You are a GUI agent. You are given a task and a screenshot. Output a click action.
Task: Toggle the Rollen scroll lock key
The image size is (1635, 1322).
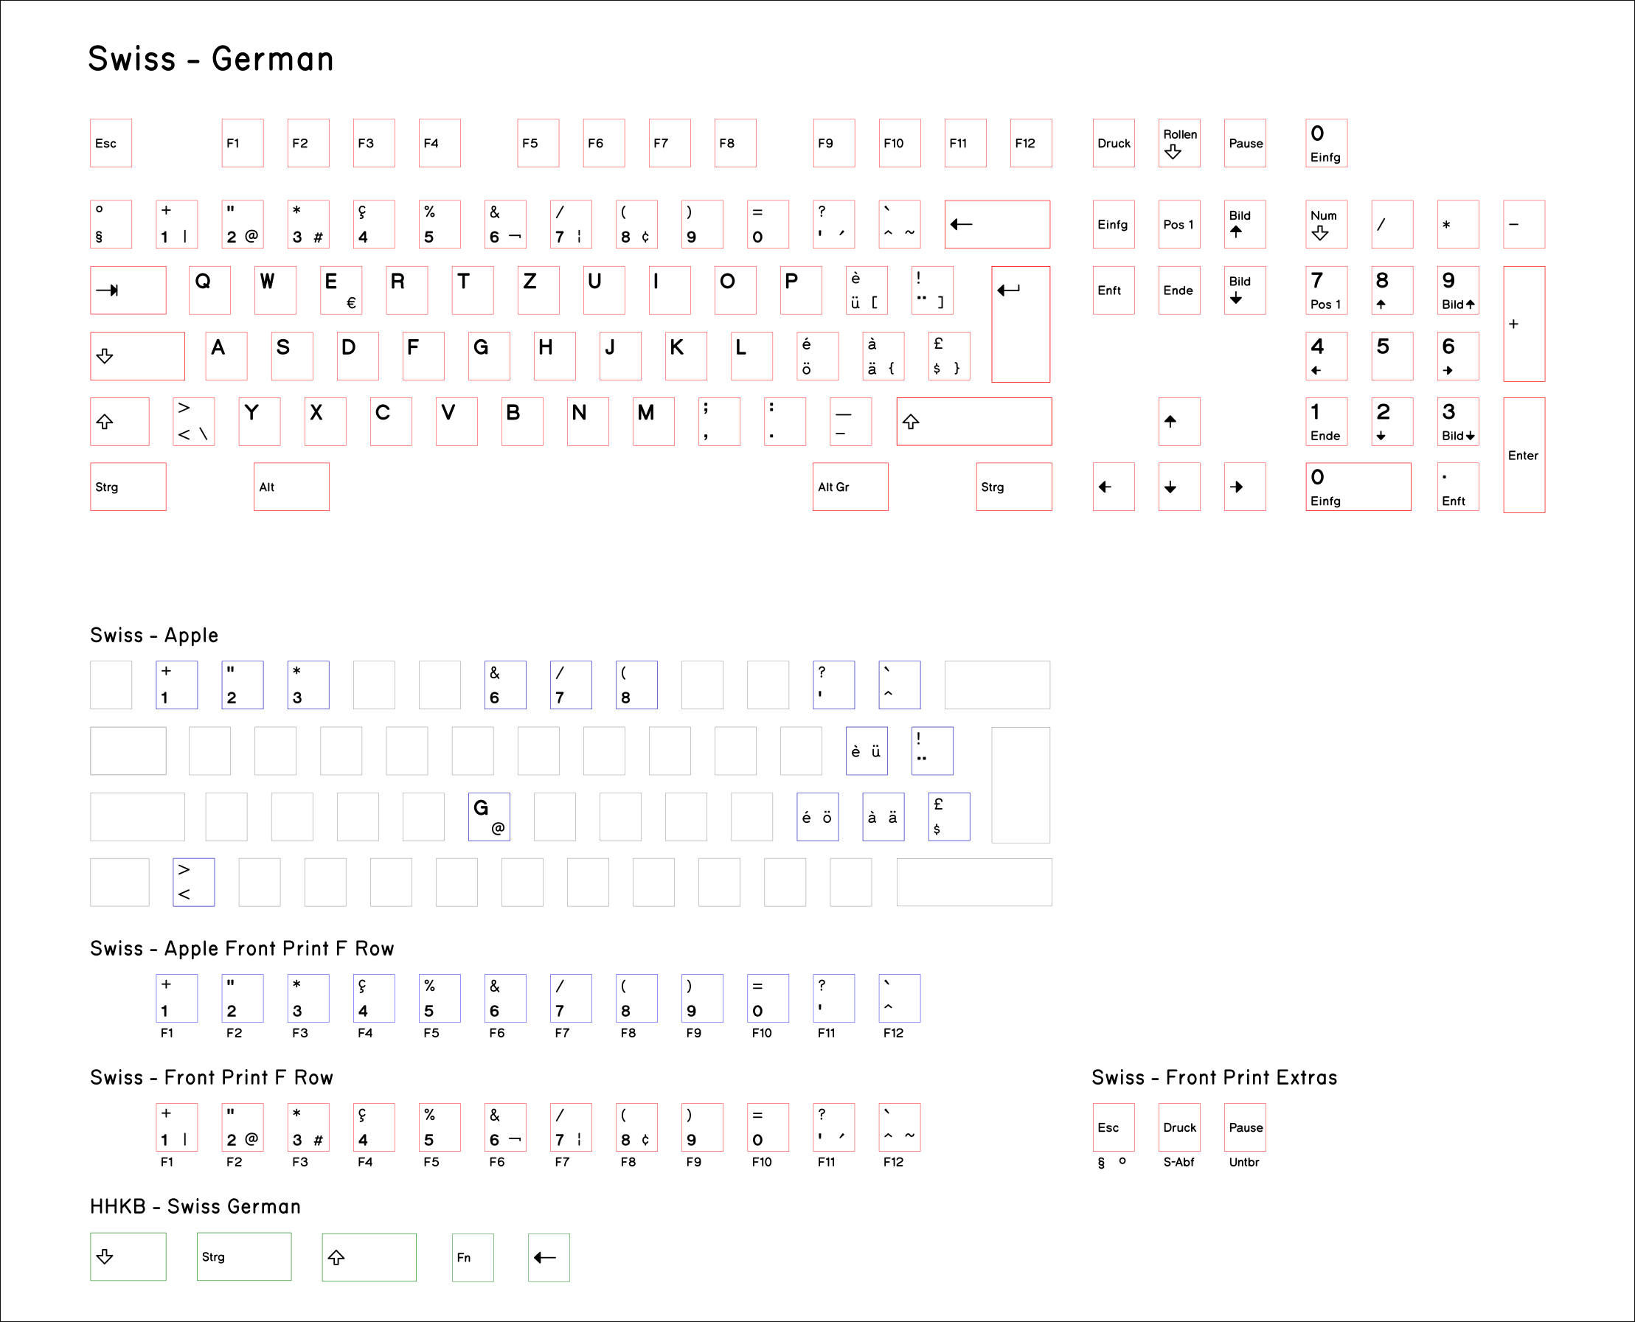(x=1178, y=143)
